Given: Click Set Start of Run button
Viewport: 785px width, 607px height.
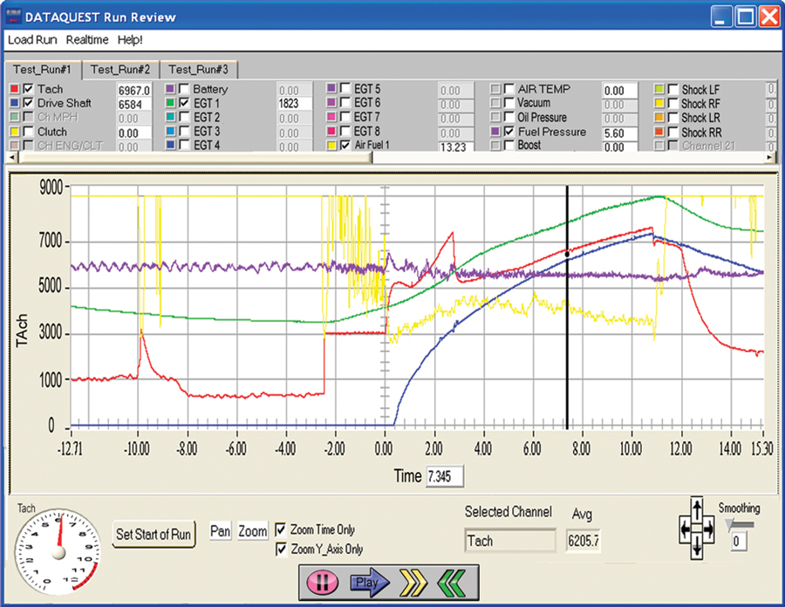Looking at the screenshot, I should click(x=154, y=535).
